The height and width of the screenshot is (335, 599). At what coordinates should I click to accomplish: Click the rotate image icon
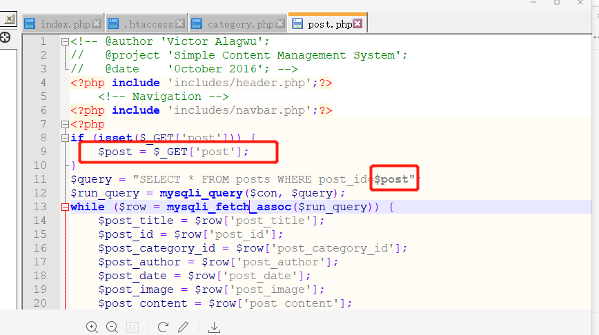163,327
